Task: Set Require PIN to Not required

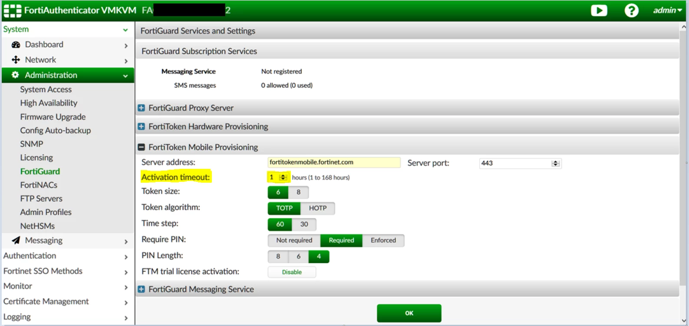Action: pos(294,240)
